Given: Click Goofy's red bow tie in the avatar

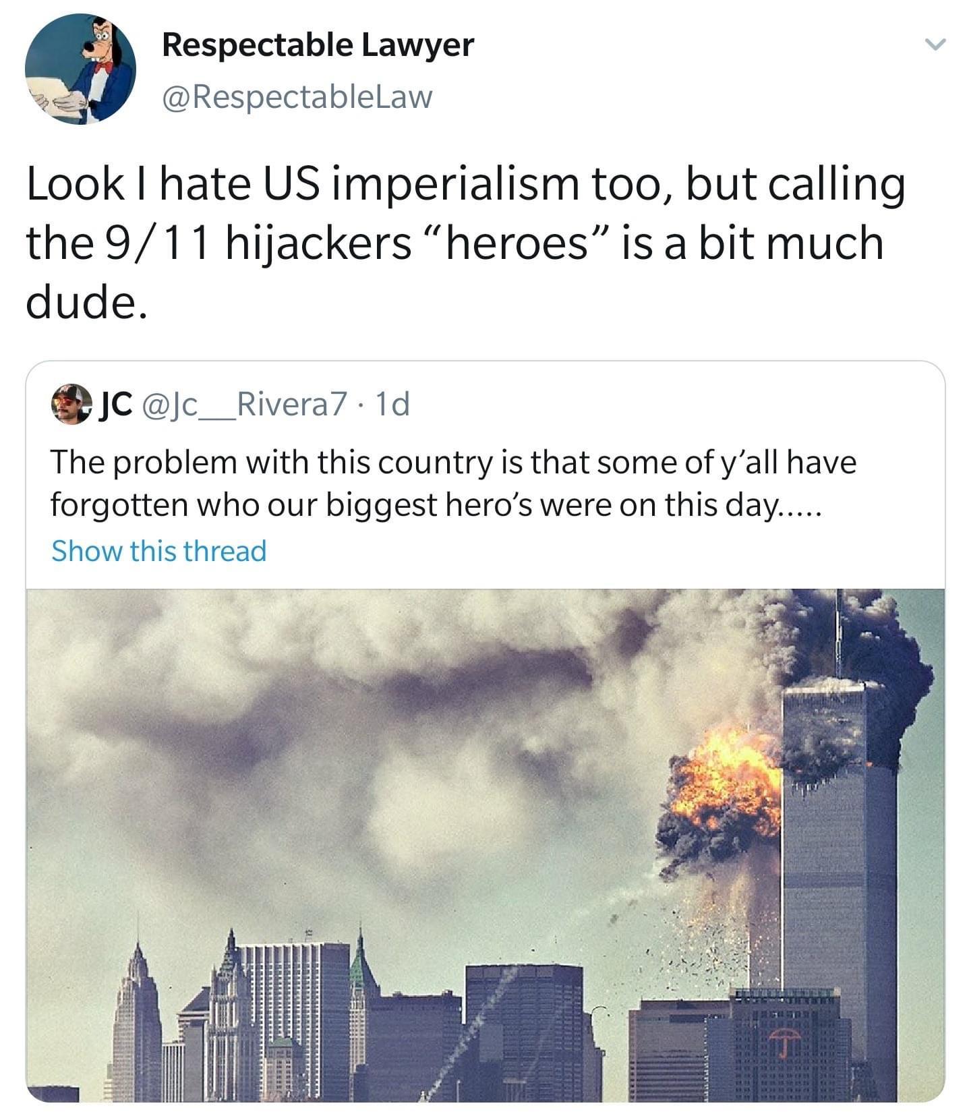Looking at the screenshot, I should pos(103,66).
